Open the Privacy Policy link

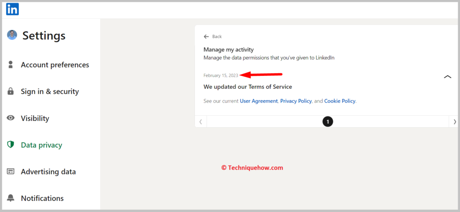click(x=296, y=101)
